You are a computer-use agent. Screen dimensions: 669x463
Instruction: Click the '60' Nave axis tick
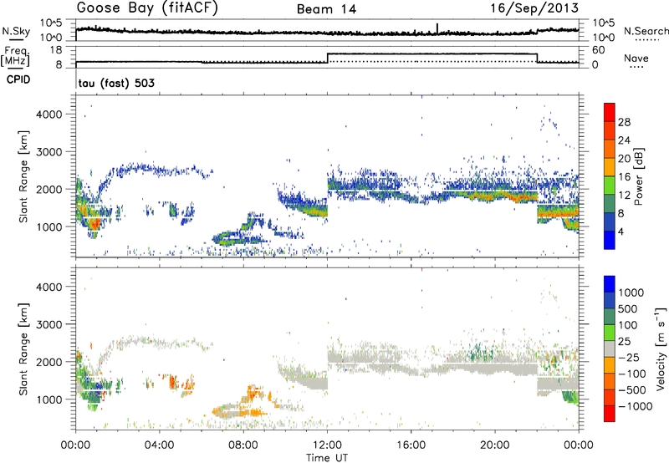coord(599,50)
